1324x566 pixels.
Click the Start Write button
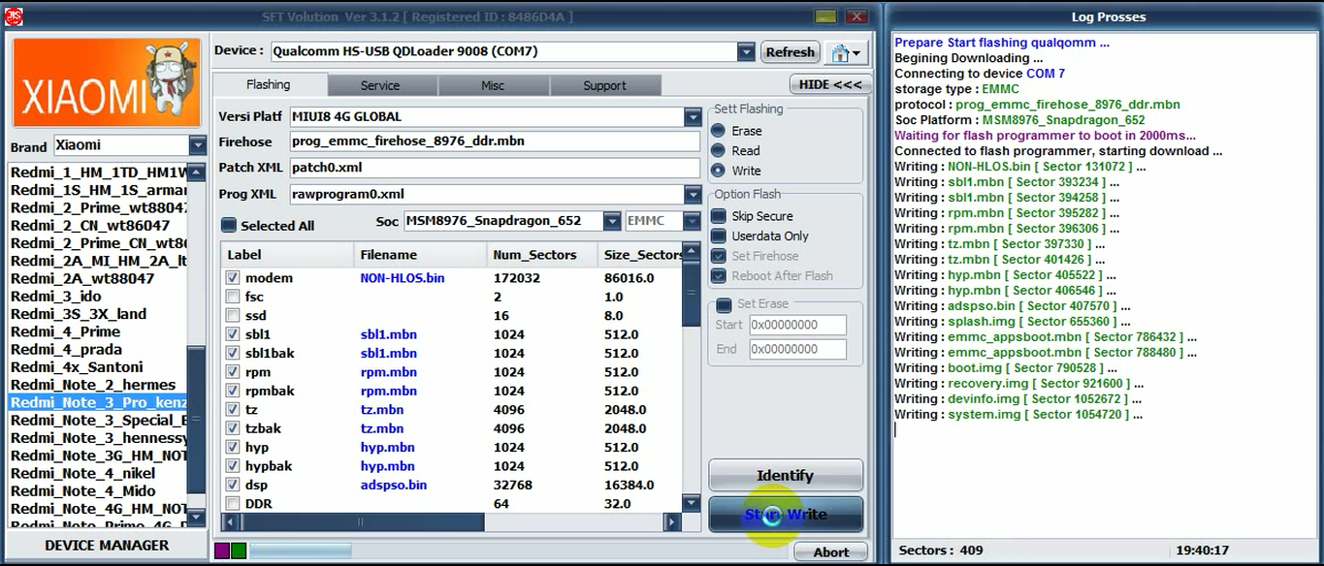click(x=785, y=515)
